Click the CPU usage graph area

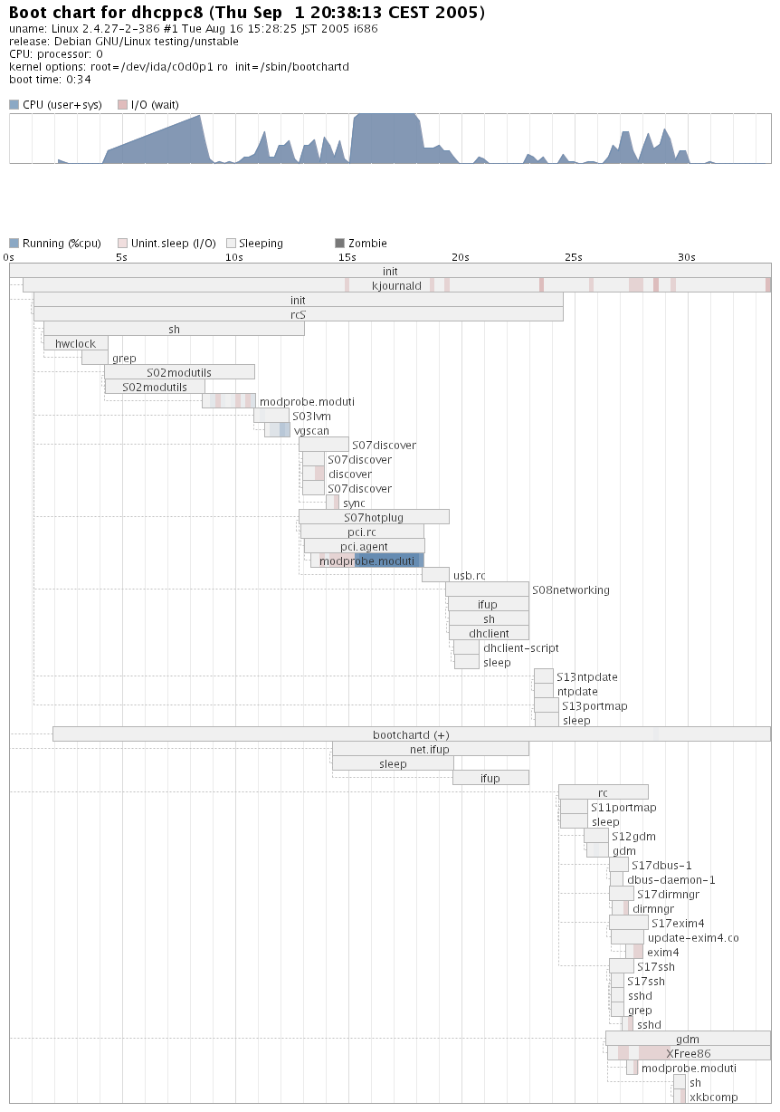[x=389, y=139]
